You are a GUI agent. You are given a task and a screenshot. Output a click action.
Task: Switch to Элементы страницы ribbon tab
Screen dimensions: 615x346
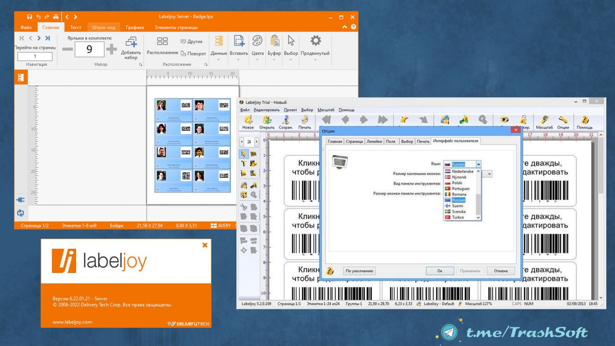click(176, 27)
